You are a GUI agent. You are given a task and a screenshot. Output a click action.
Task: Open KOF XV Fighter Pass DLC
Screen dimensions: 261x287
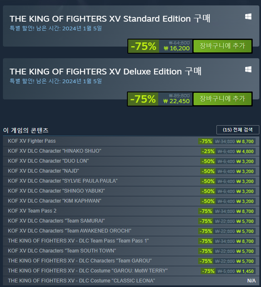[32, 141]
